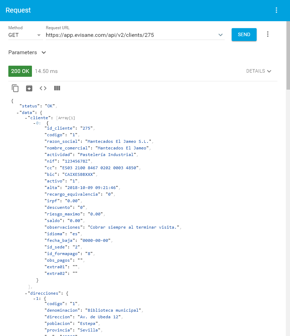Click the 200 OK status badge

pyautogui.click(x=20, y=71)
